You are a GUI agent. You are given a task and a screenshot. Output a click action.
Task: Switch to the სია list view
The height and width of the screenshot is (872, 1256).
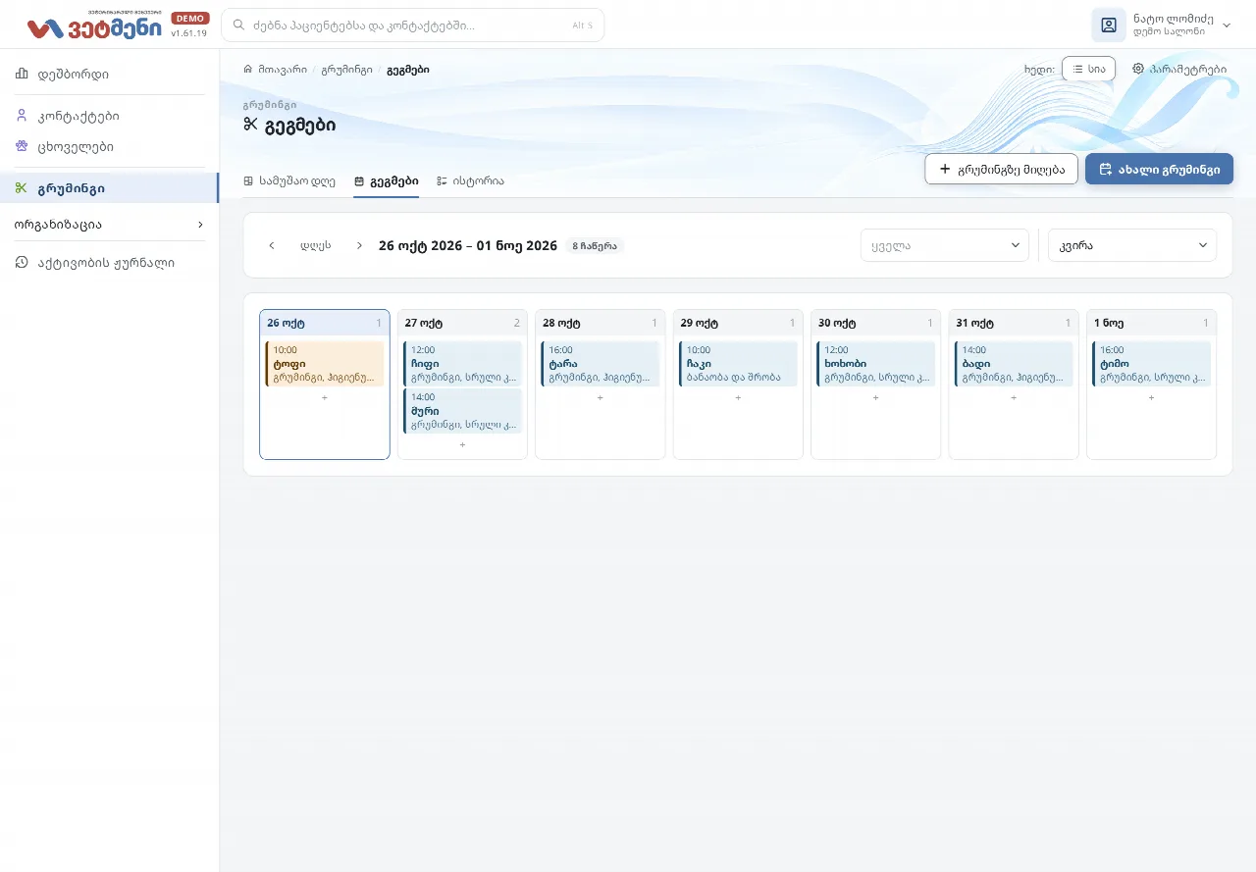1088,69
